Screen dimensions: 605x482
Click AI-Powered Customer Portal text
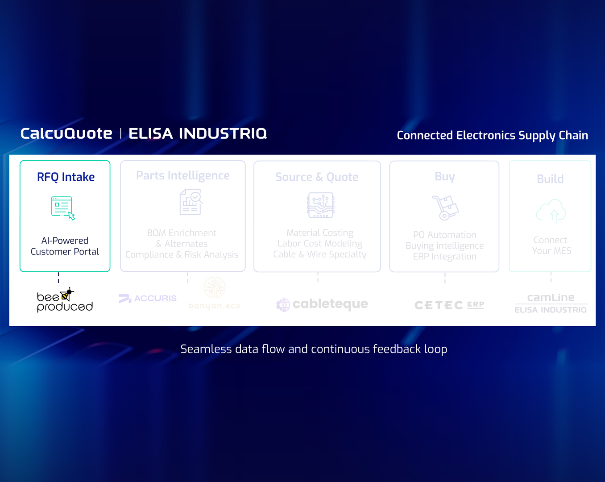click(65, 246)
